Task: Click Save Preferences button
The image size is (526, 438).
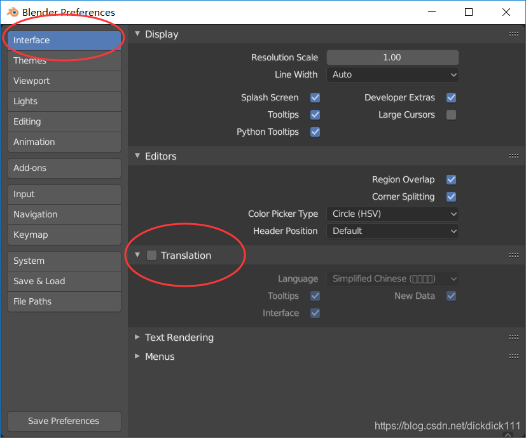Action: (x=64, y=421)
